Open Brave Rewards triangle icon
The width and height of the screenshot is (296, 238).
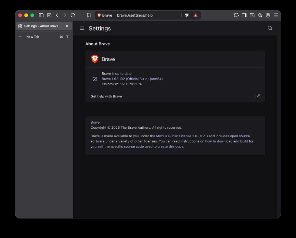pos(196,15)
